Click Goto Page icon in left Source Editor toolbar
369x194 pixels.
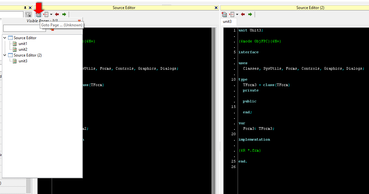pos(38,14)
